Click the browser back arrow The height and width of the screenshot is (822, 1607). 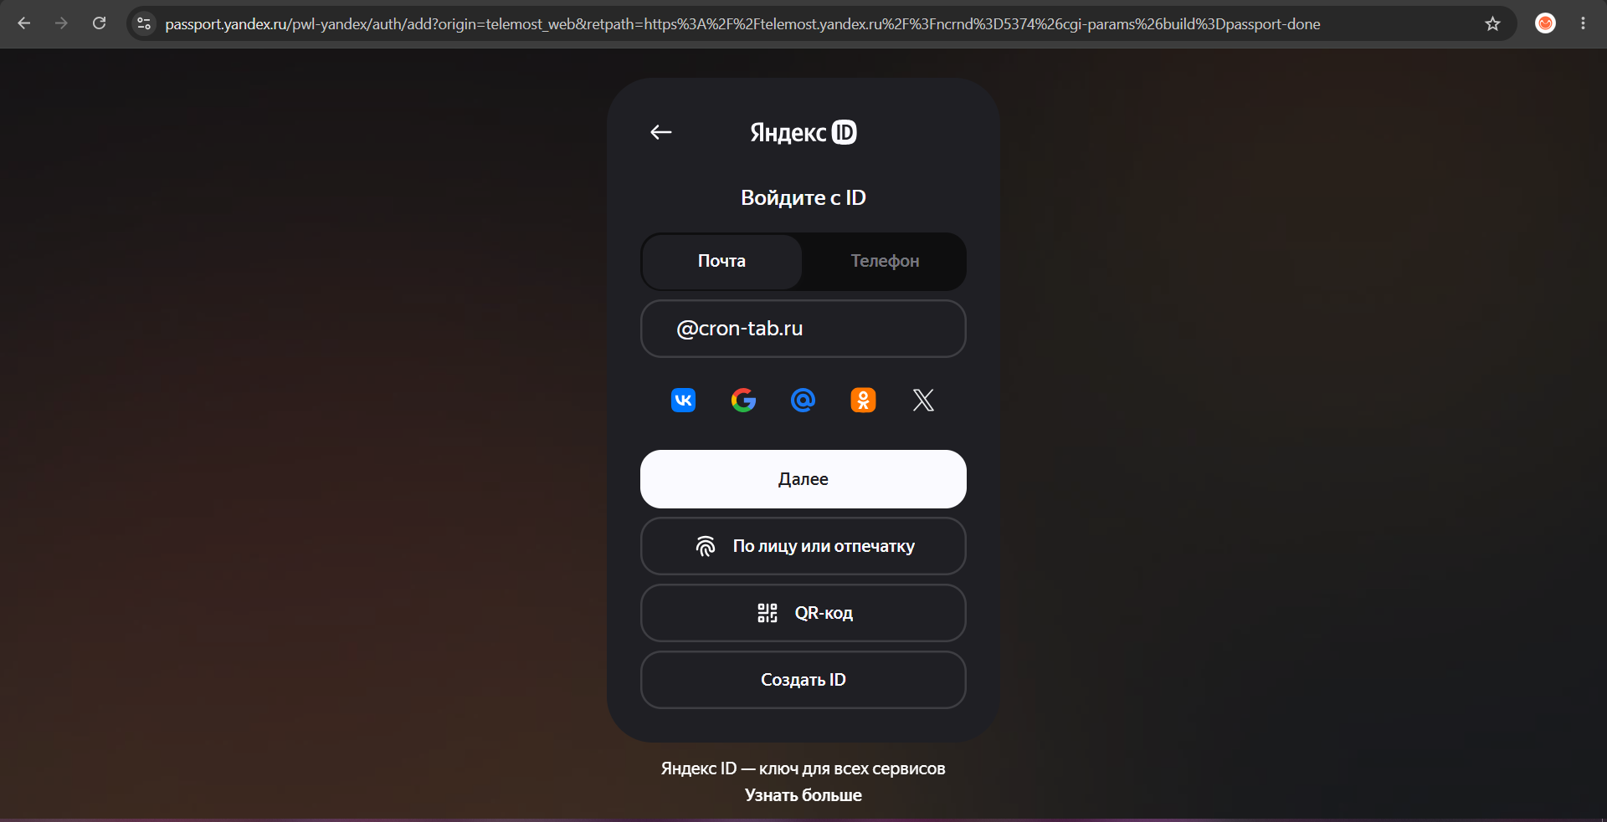point(24,23)
